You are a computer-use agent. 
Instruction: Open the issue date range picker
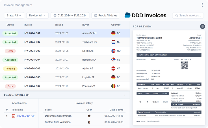click(x=70, y=15)
